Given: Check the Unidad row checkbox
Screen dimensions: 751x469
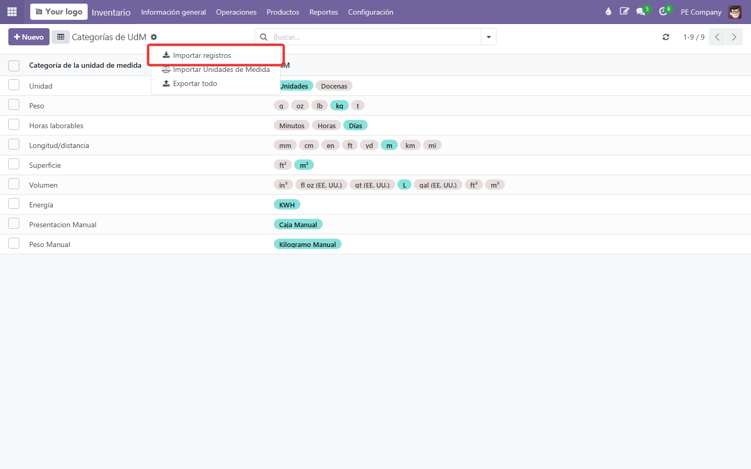Looking at the screenshot, I should 14,85.
